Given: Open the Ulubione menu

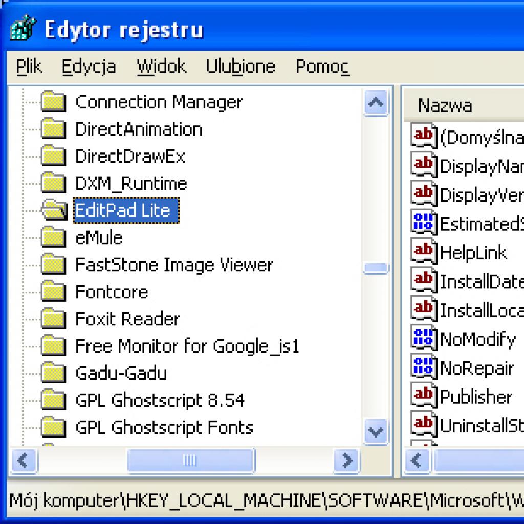Looking at the screenshot, I should 241,67.
